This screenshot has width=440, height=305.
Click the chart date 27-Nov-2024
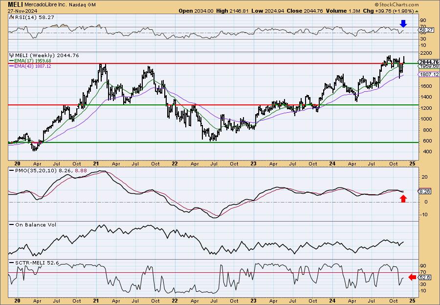22,11
